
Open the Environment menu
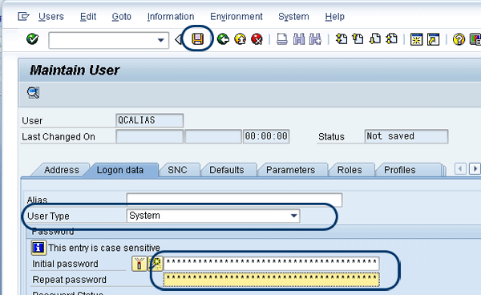click(x=236, y=16)
